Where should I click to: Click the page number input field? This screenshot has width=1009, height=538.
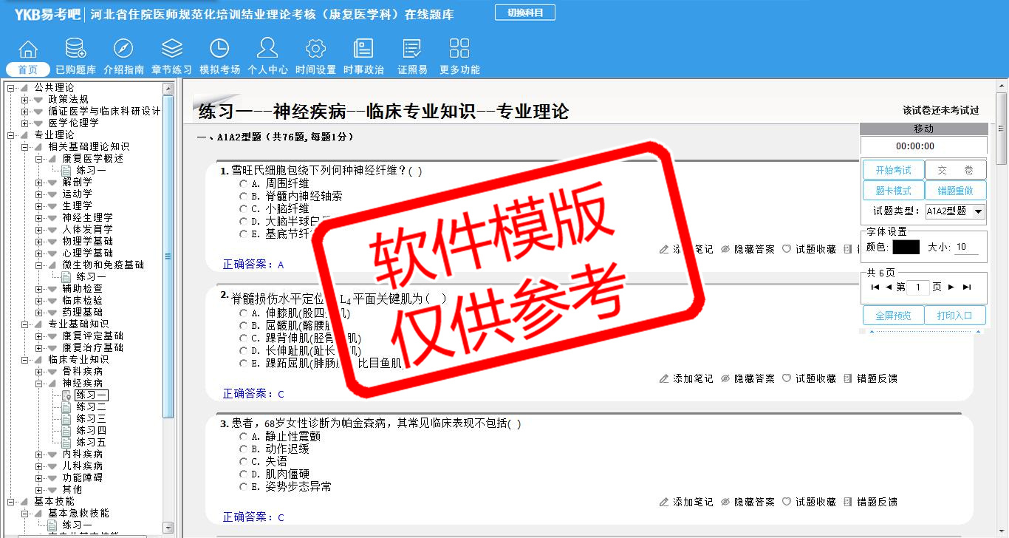point(917,287)
